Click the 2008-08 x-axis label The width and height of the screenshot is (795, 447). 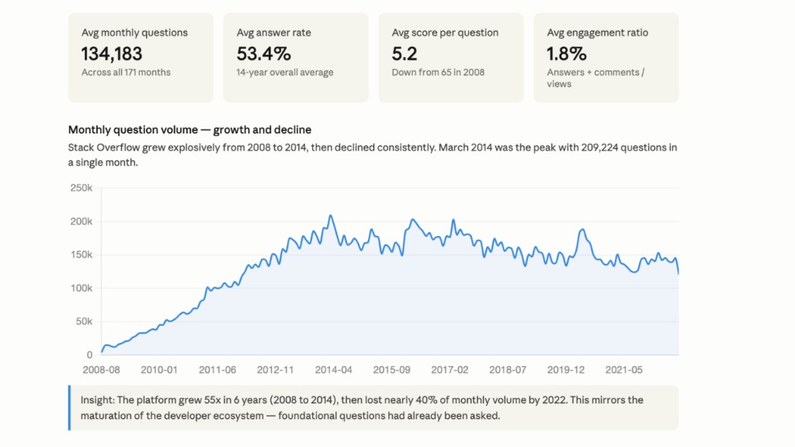pyautogui.click(x=102, y=370)
